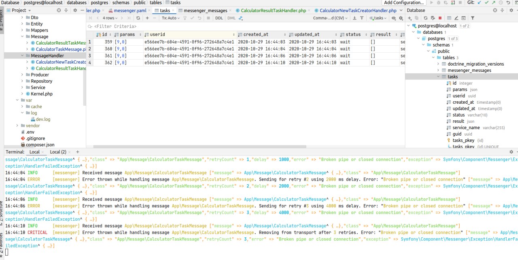This screenshot has height=260, width=518.
Task: Select service_name column in Database tree
Action: (x=466, y=128)
